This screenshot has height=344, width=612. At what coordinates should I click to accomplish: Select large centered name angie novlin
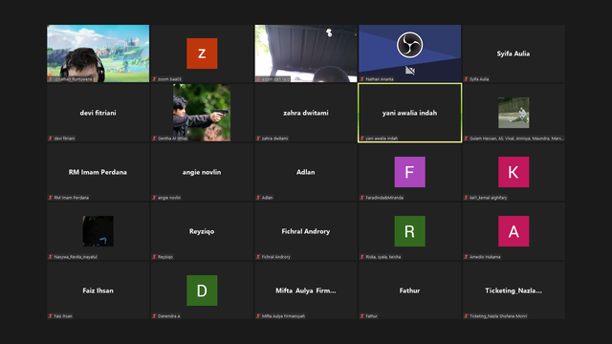click(x=202, y=172)
